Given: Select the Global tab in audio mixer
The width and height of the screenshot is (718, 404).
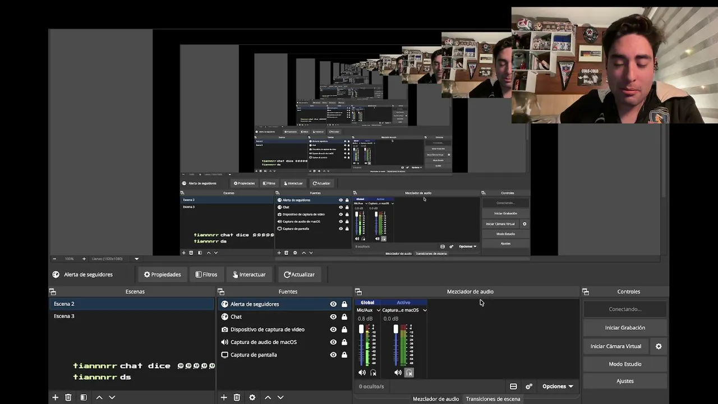Looking at the screenshot, I should point(367,302).
